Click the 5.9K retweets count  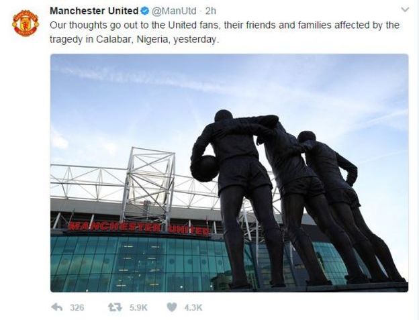(x=138, y=308)
